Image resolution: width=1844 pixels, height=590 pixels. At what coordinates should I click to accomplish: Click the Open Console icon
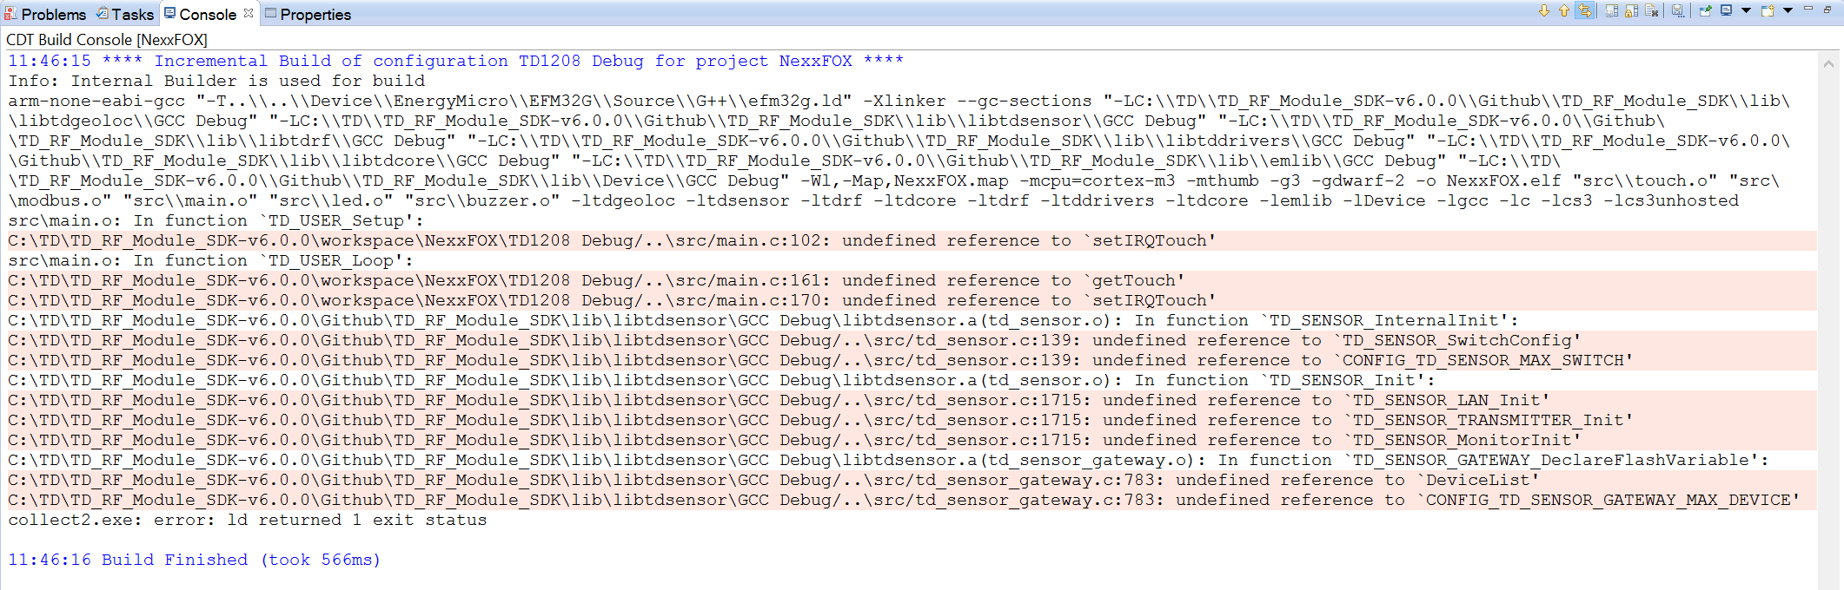coord(1768,10)
